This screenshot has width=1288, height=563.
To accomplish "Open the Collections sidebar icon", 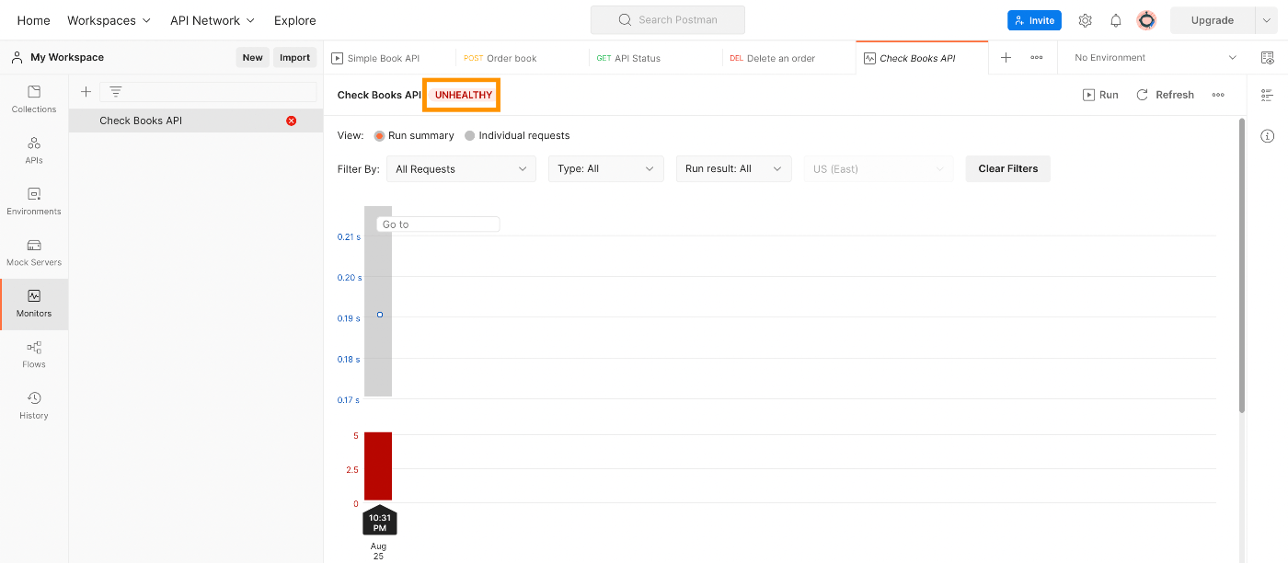I will click(x=34, y=99).
